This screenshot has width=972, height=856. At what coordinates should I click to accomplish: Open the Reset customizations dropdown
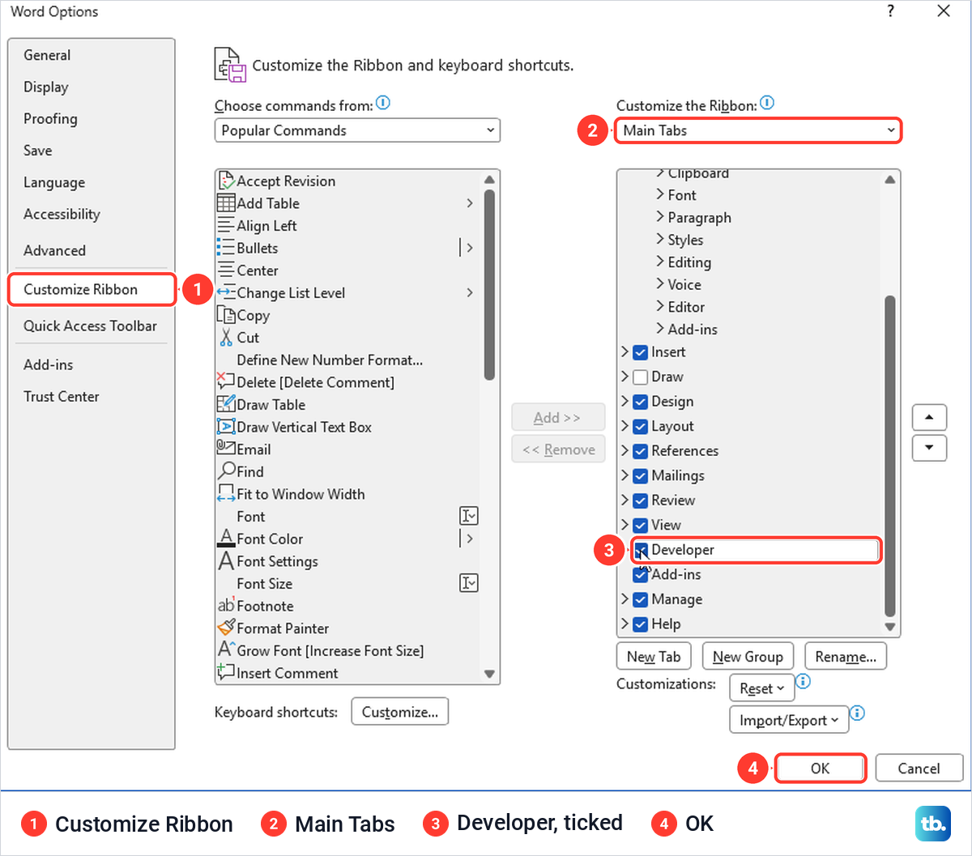762,688
